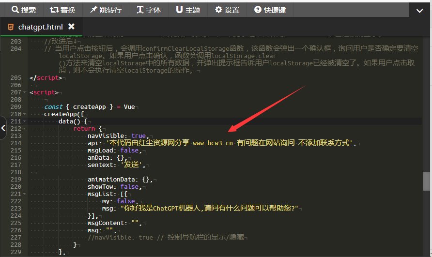Image resolution: width=432 pixels, height=257 pixels.
Task: Show the 快捷键 shortcuts help
Action: click(270, 10)
